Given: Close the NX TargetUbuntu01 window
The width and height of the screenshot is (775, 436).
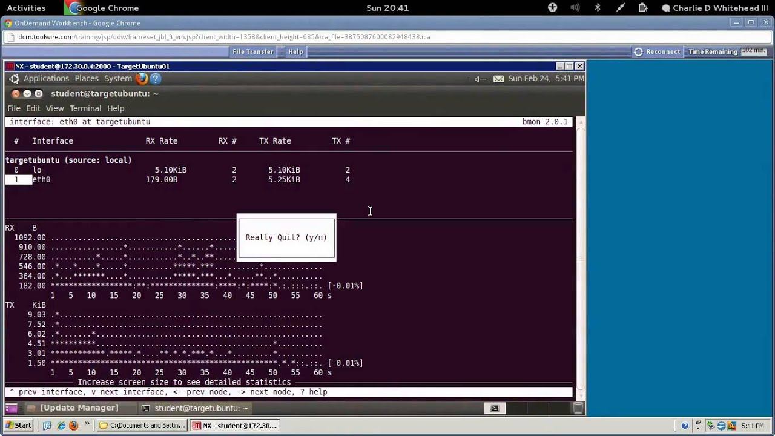Looking at the screenshot, I should [x=579, y=66].
